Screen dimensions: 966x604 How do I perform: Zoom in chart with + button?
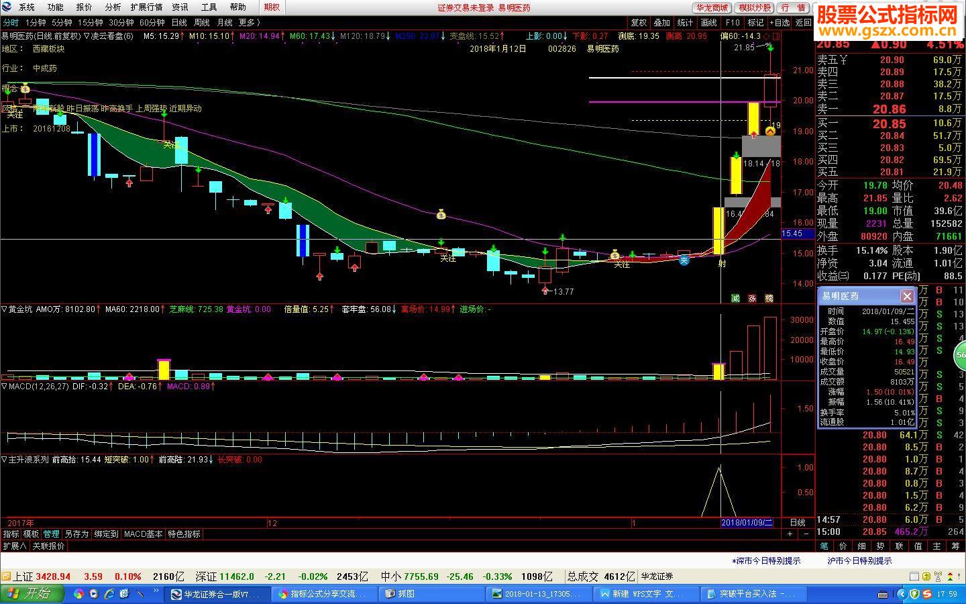pos(790,534)
